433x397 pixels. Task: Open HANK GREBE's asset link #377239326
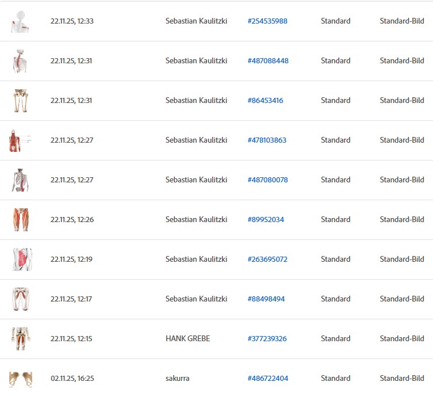click(x=267, y=339)
